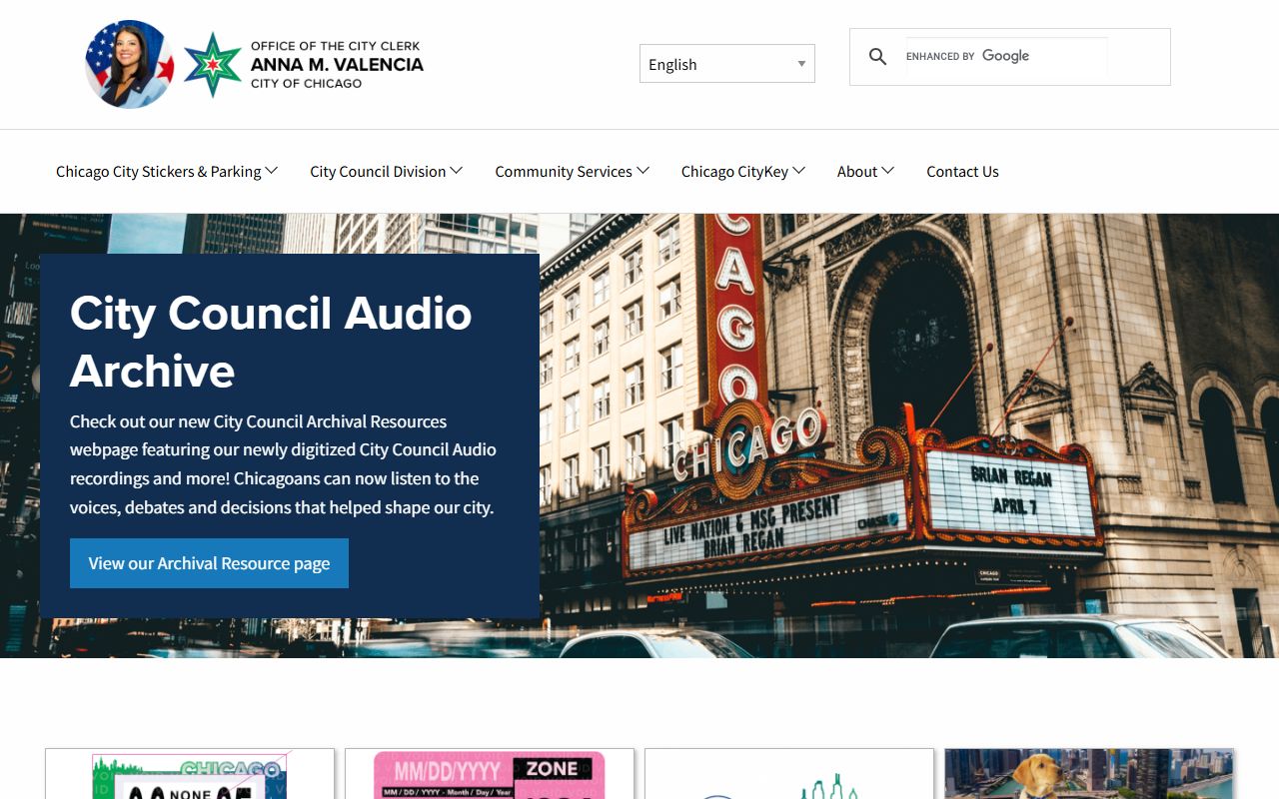Viewport: 1279px width, 799px height.
Task: Open the About menu
Action: 857,172
